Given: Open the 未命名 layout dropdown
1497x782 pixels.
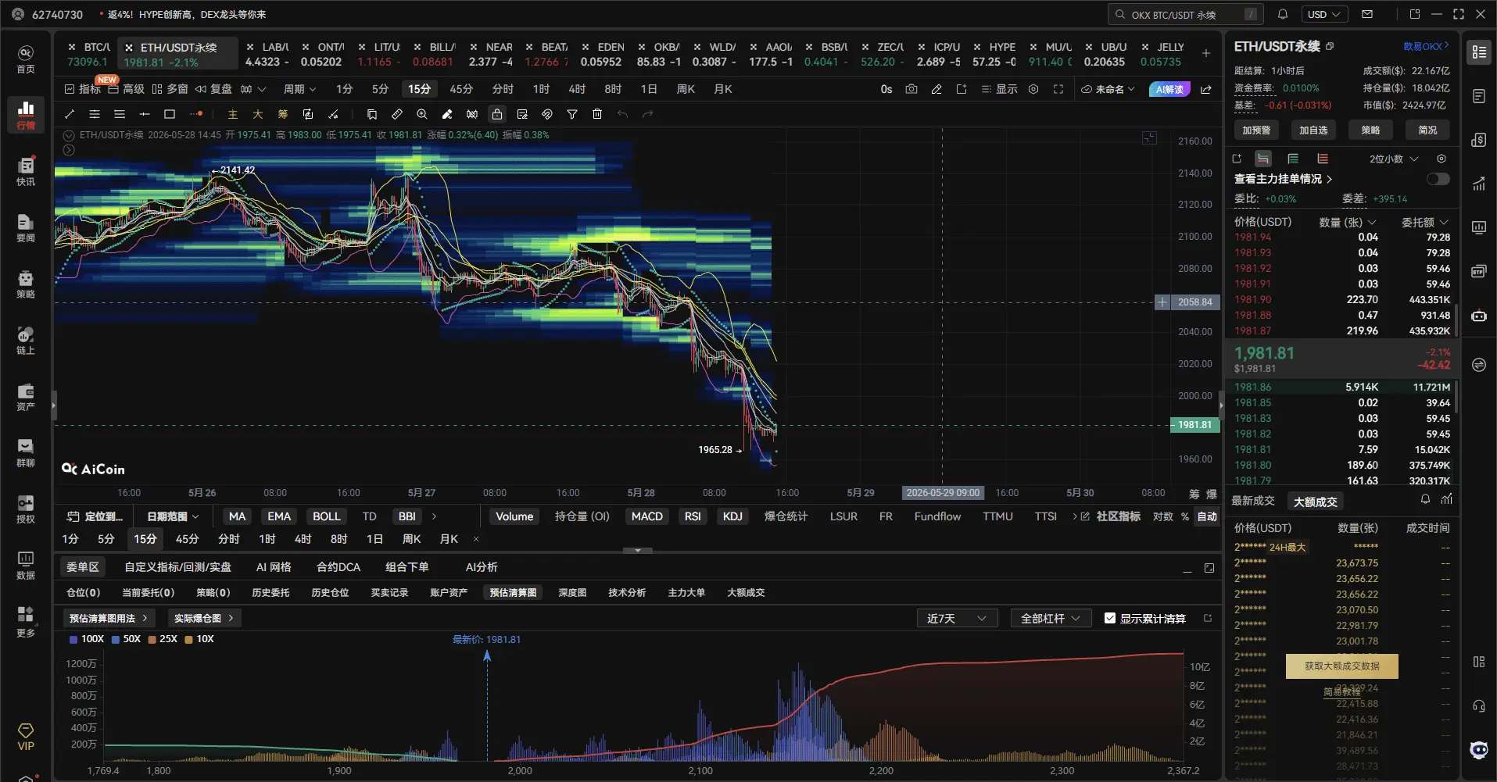Looking at the screenshot, I should (x=1108, y=89).
